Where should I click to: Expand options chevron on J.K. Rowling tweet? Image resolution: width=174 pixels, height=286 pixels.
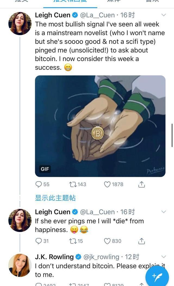(164, 257)
